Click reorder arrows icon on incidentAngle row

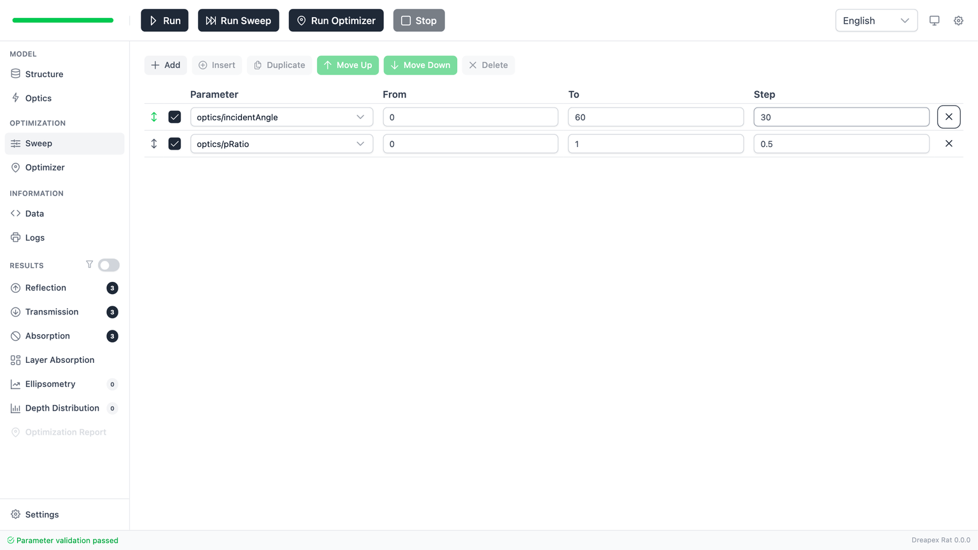(x=154, y=117)
